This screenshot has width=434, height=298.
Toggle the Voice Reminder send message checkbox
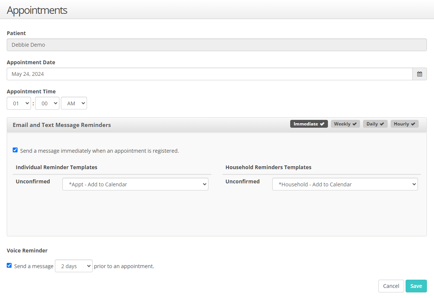9,266
